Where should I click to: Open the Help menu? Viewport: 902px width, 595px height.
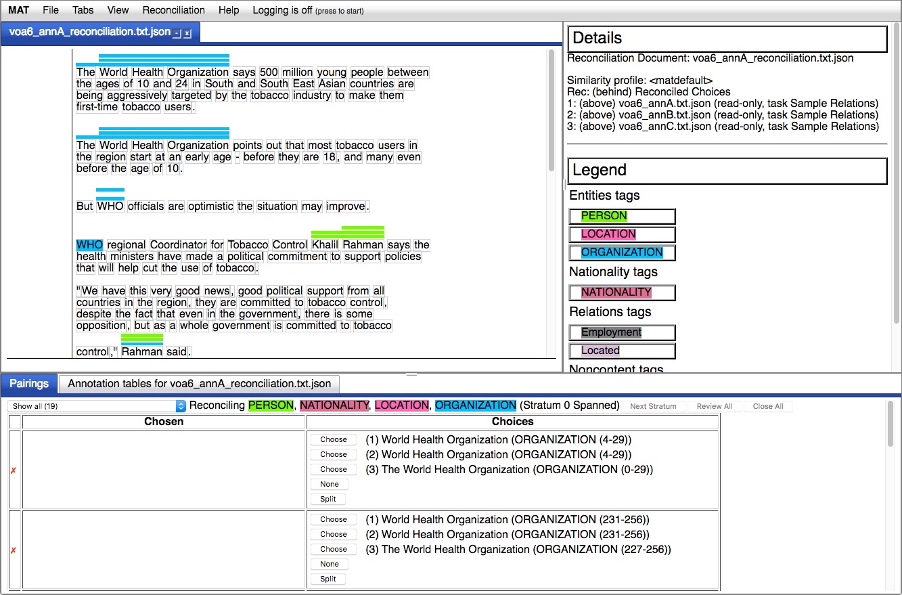point(229,10)
